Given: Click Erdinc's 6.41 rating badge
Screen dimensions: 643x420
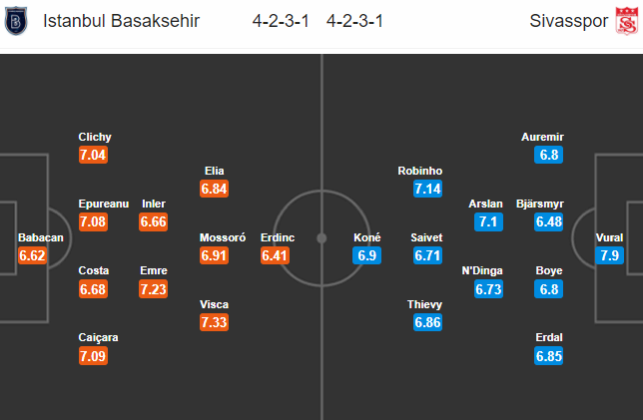Looking at the screenshot, I should click(x=275, y=255).
